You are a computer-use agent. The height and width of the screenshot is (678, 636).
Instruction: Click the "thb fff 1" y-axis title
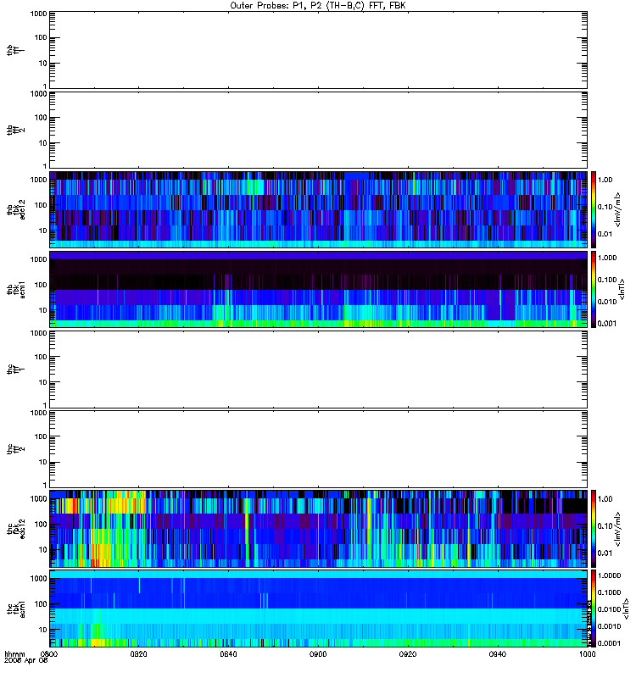[x=15, y=50]
